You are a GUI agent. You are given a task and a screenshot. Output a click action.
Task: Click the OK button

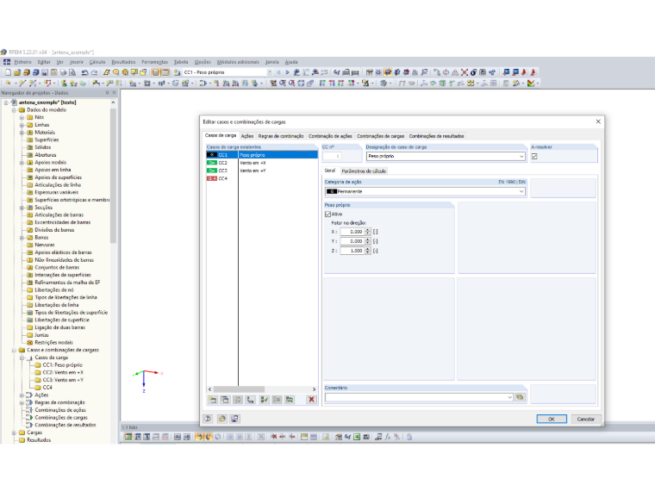point(552,419)
